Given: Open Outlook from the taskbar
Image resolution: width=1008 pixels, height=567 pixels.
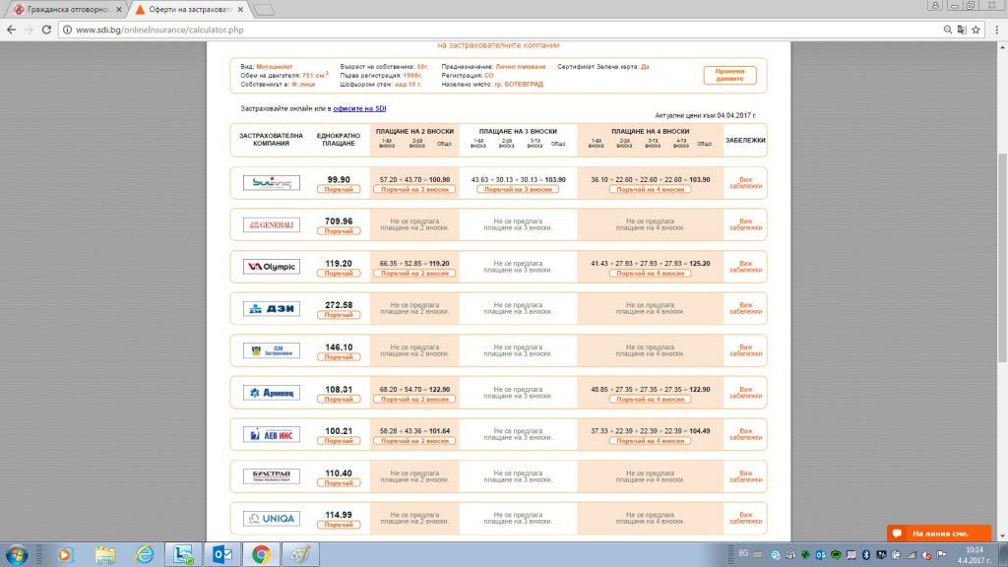Looking at the screenshot, I should click(x=222, y=554).
